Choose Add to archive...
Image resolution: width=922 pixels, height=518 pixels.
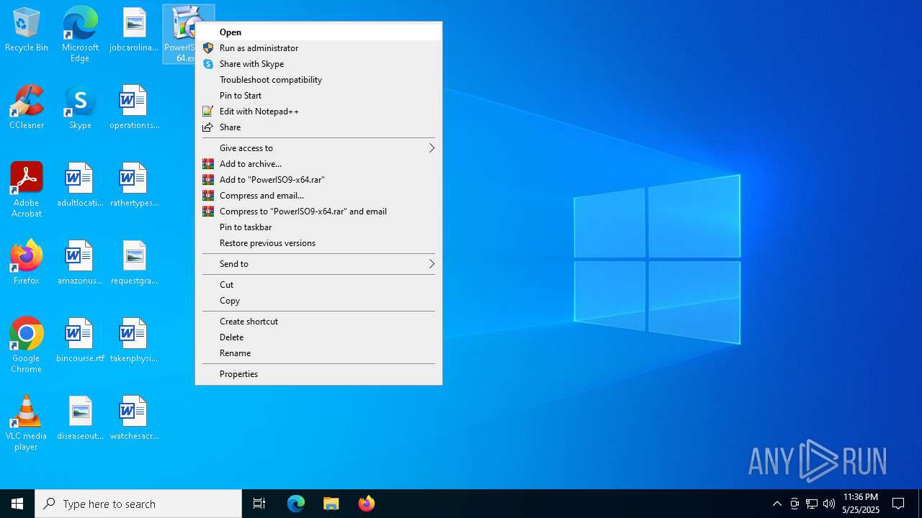(x=319, y=163)
